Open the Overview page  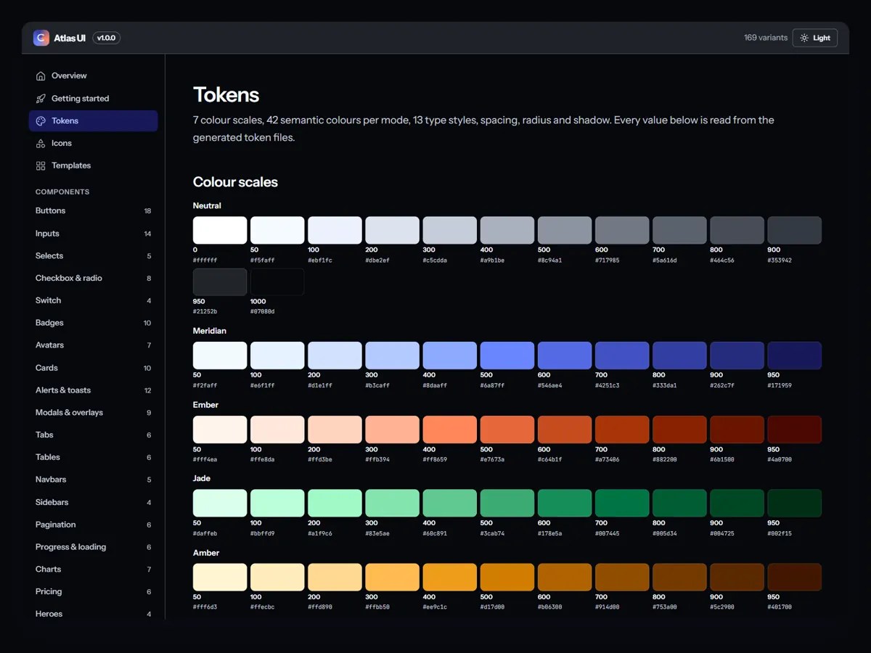click(93, 75)
